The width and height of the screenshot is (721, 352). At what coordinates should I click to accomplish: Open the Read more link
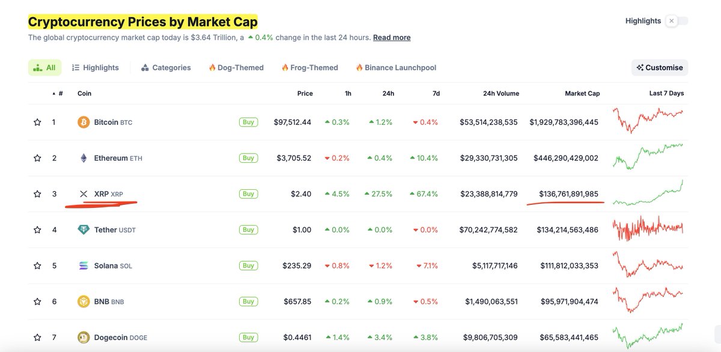392,37
